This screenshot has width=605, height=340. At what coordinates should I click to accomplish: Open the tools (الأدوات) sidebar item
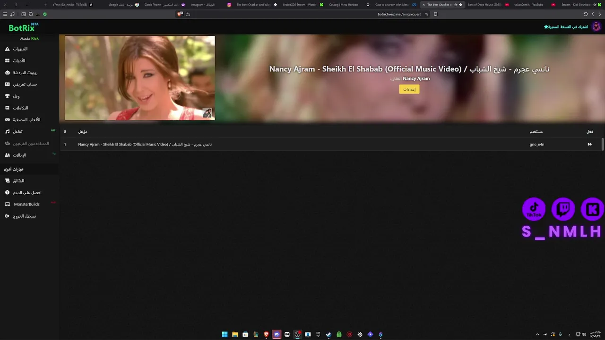(x=15, y=61)
